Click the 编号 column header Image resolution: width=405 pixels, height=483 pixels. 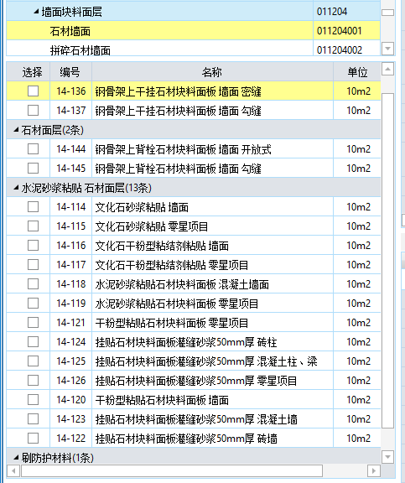[x=70, y=72]
